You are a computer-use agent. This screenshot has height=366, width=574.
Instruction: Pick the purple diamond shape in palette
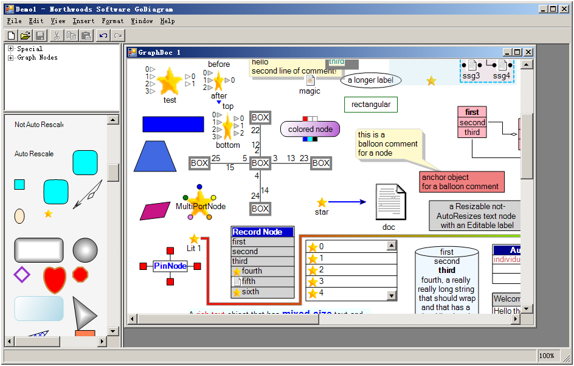click(22, 275)
